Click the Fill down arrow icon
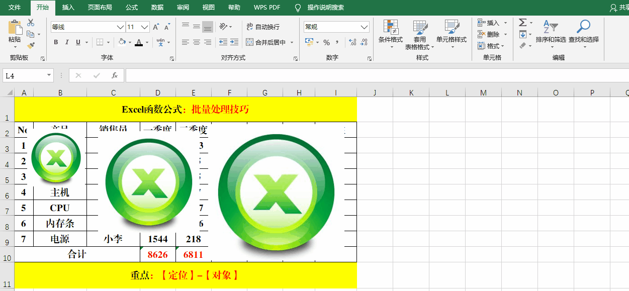 click(523, 34)
